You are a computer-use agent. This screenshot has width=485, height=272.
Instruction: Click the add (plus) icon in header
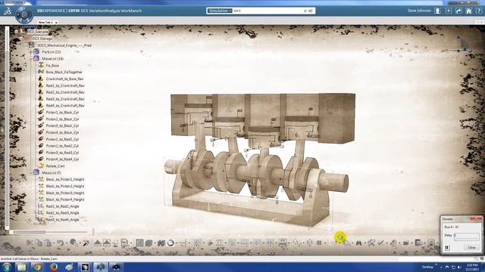[x=449, y=11]
